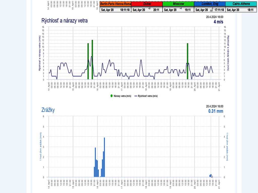
Task: Click the Berlin time showing 18:11:18
Action: pyautogui.click(x=125, y=10)
